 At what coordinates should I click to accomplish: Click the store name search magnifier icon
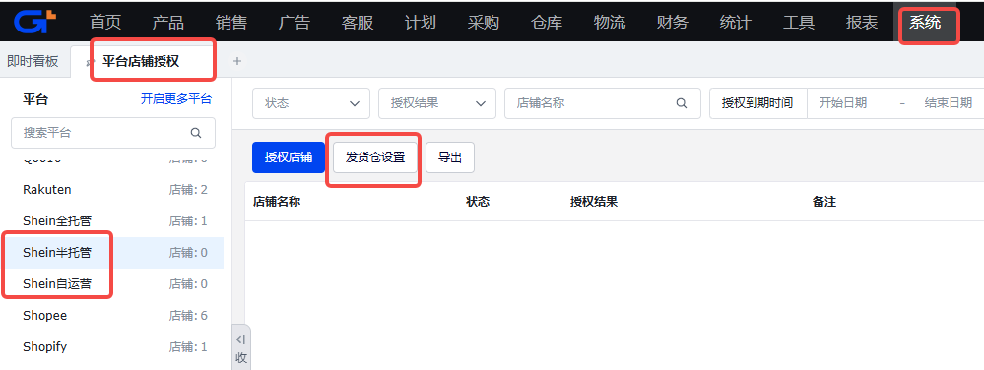[x=682, y=103]
